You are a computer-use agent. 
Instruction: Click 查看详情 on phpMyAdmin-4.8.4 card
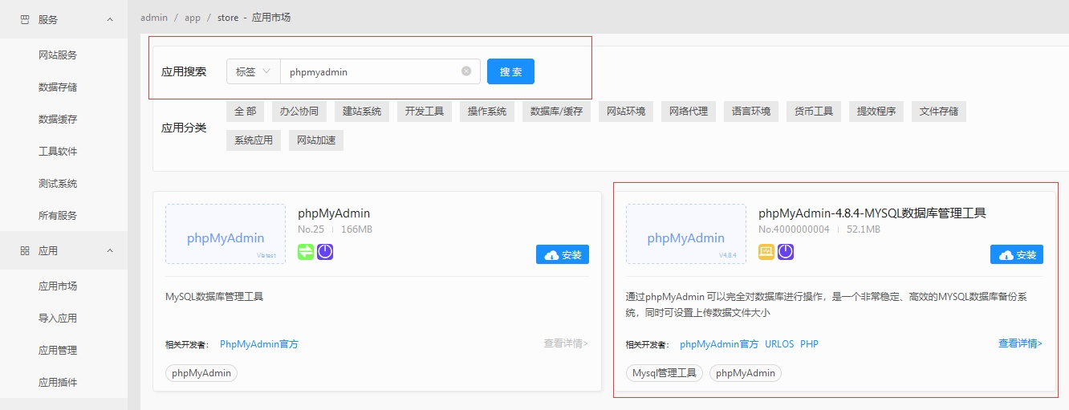pyautogui.click(x=1020, y=343)
